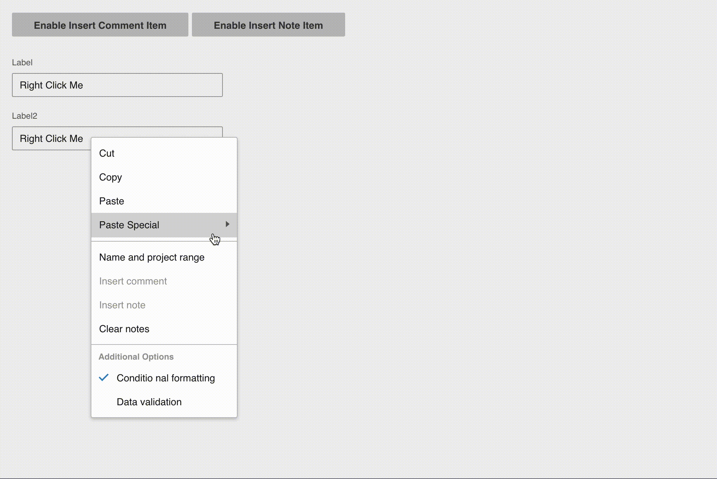
Task: Click disabled Insert comment item
Action: (x=133, y=281)
